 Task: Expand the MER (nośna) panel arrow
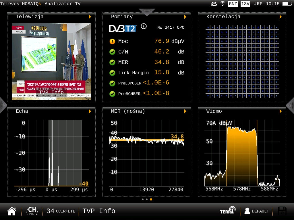click(x=185, y=111)
